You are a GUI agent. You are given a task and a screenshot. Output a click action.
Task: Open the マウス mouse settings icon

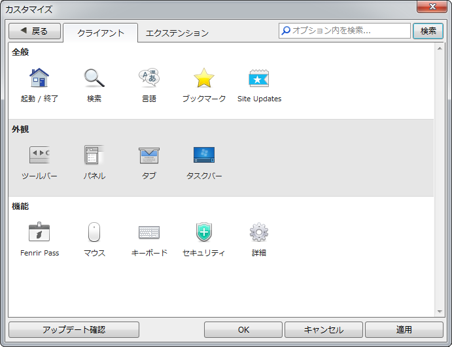pyautogui.click(x=94, y=232)
